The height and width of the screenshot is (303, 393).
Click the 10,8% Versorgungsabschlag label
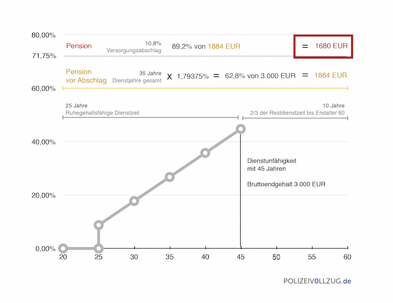coord(134,47)
